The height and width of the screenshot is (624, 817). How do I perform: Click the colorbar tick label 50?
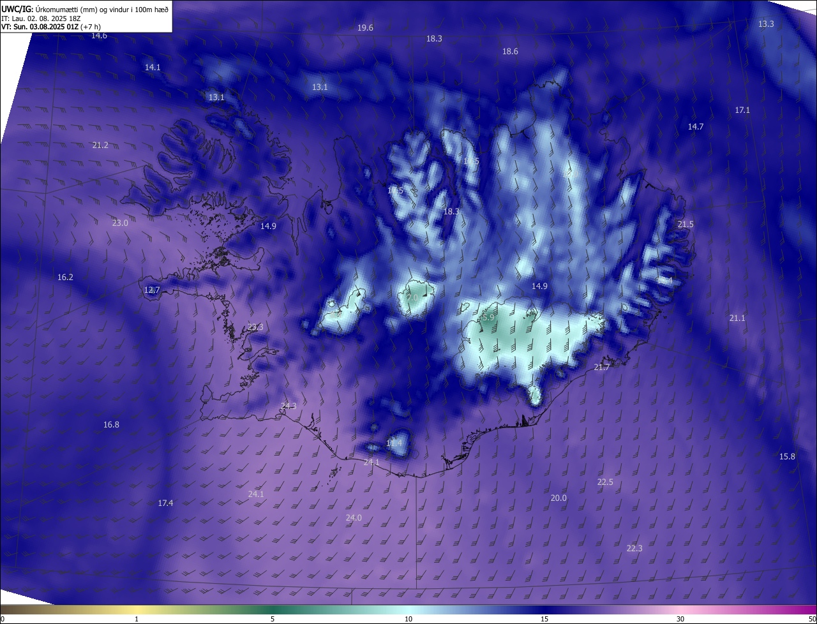coord(812,619)
